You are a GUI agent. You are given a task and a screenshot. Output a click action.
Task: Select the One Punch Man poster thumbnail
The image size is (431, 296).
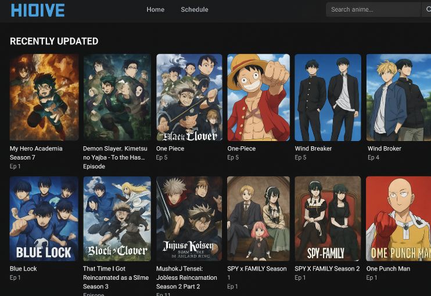[398, 219]
